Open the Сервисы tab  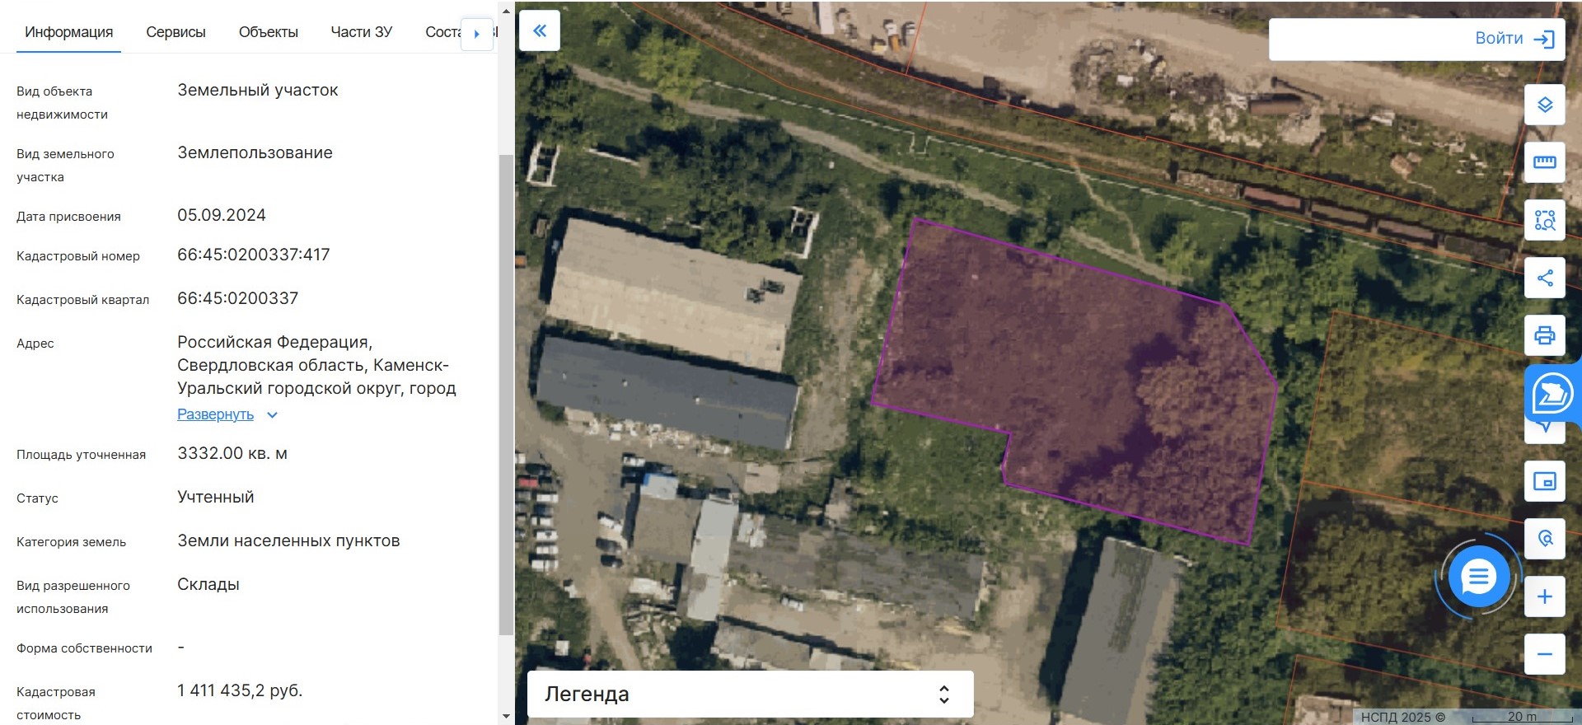click(176, 32)
